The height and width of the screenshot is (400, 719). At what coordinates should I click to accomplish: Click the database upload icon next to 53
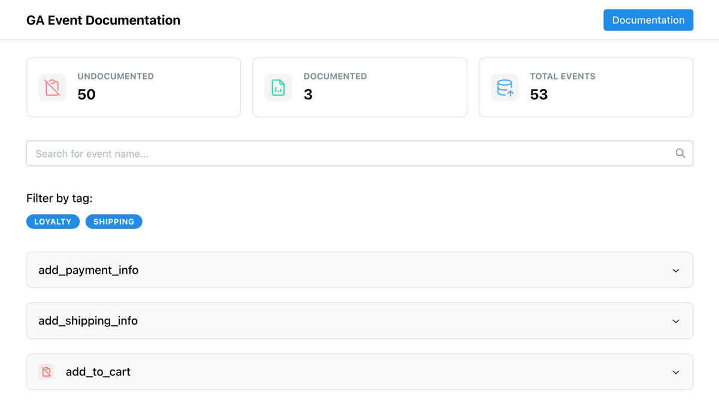coord(504,87)
